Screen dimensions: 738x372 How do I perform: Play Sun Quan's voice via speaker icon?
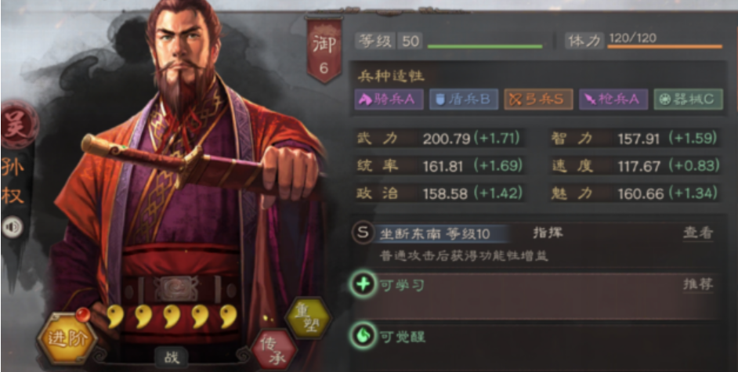point(13,228)
